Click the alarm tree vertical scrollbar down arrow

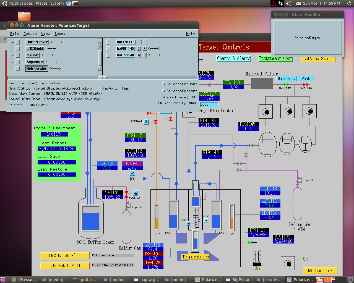100,68
